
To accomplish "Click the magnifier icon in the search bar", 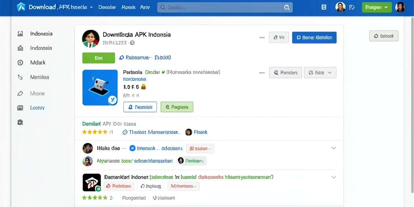I will (x=287, y=7).
